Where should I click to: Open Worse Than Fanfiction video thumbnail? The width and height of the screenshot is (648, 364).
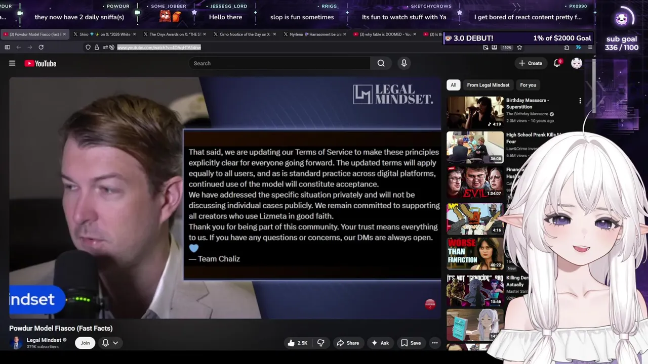pos(475,253)
